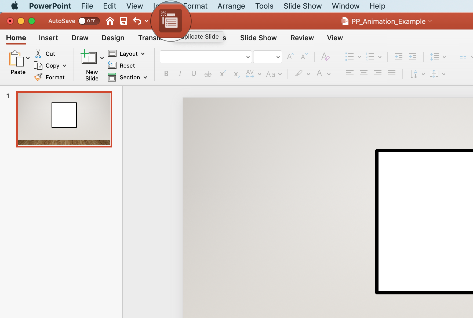Toggle underline formatting
The height and width of the screenshot is (318, 473).
pos(194,74)
